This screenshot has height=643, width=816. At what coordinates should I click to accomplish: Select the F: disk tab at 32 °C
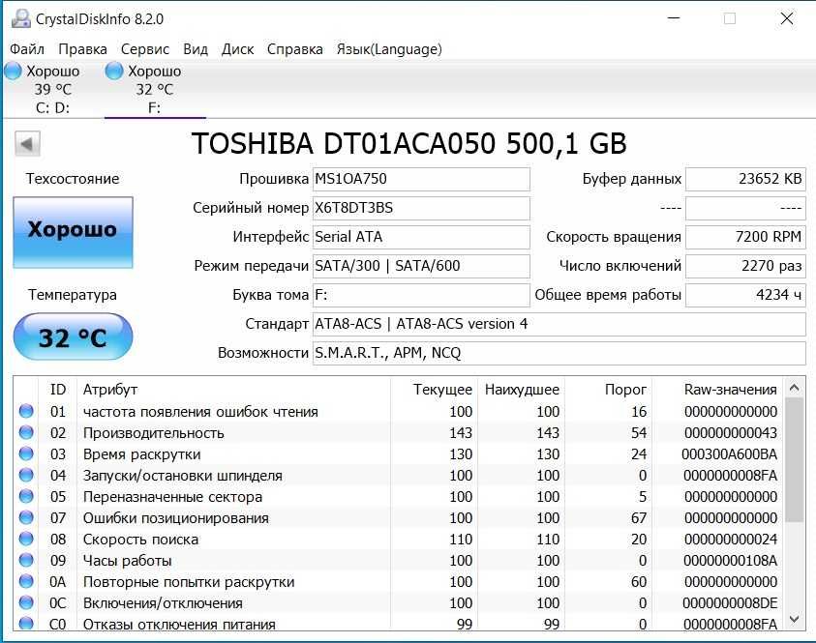click(155, 89)
